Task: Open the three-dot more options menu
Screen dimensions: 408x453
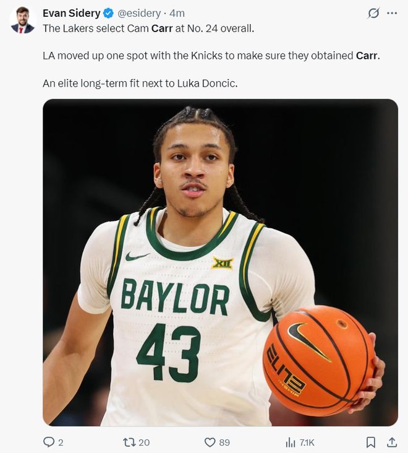Action: point(392,13)
